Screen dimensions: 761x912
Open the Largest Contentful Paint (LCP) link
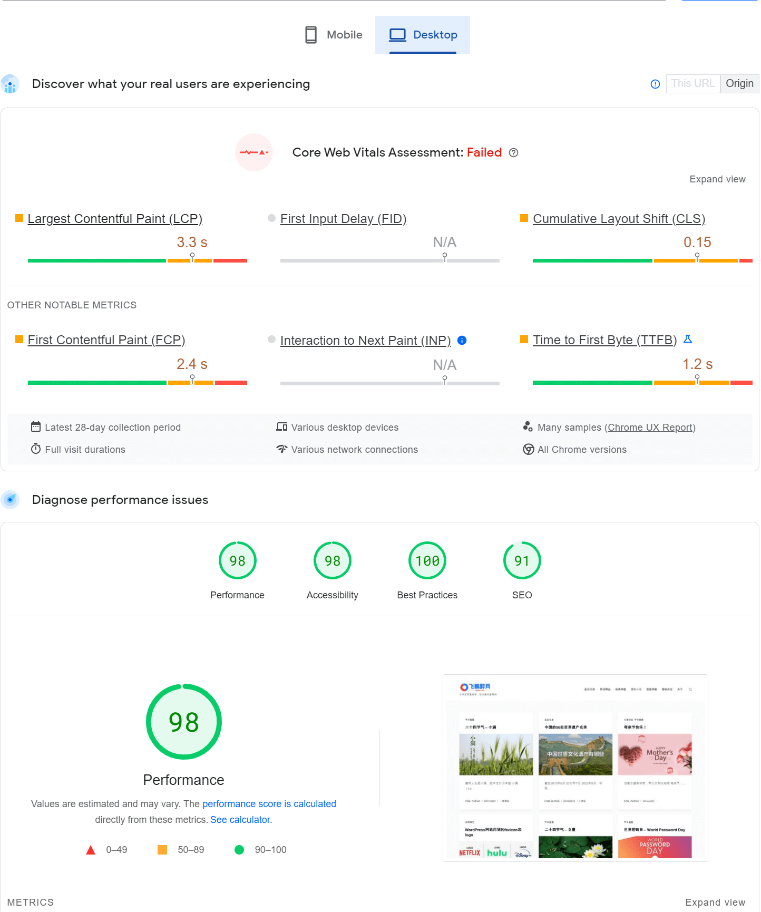pos(115,219)
